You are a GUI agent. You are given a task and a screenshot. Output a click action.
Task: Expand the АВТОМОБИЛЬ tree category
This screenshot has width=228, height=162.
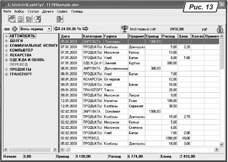[6, 36]
